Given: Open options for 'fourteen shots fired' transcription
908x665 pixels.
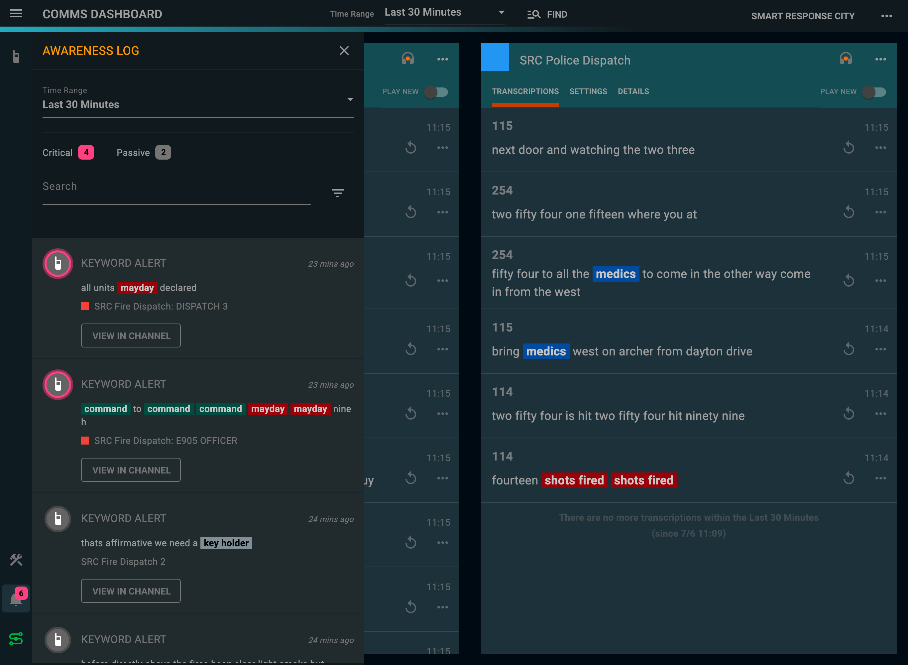Looking at the screenshot, I should pos(881,478).
